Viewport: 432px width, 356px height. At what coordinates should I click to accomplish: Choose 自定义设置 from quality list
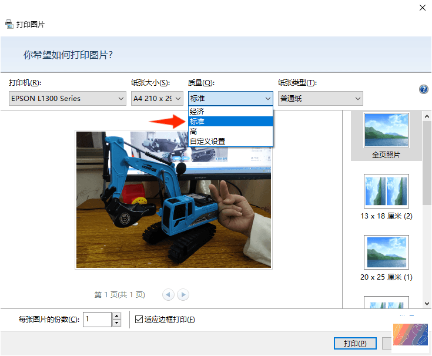point(230,141)
